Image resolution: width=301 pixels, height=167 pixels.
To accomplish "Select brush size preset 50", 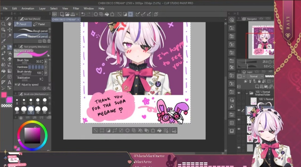I will [45, 110].
